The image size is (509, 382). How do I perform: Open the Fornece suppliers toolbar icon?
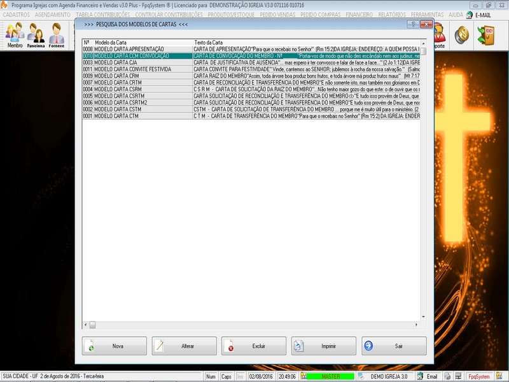57,35
